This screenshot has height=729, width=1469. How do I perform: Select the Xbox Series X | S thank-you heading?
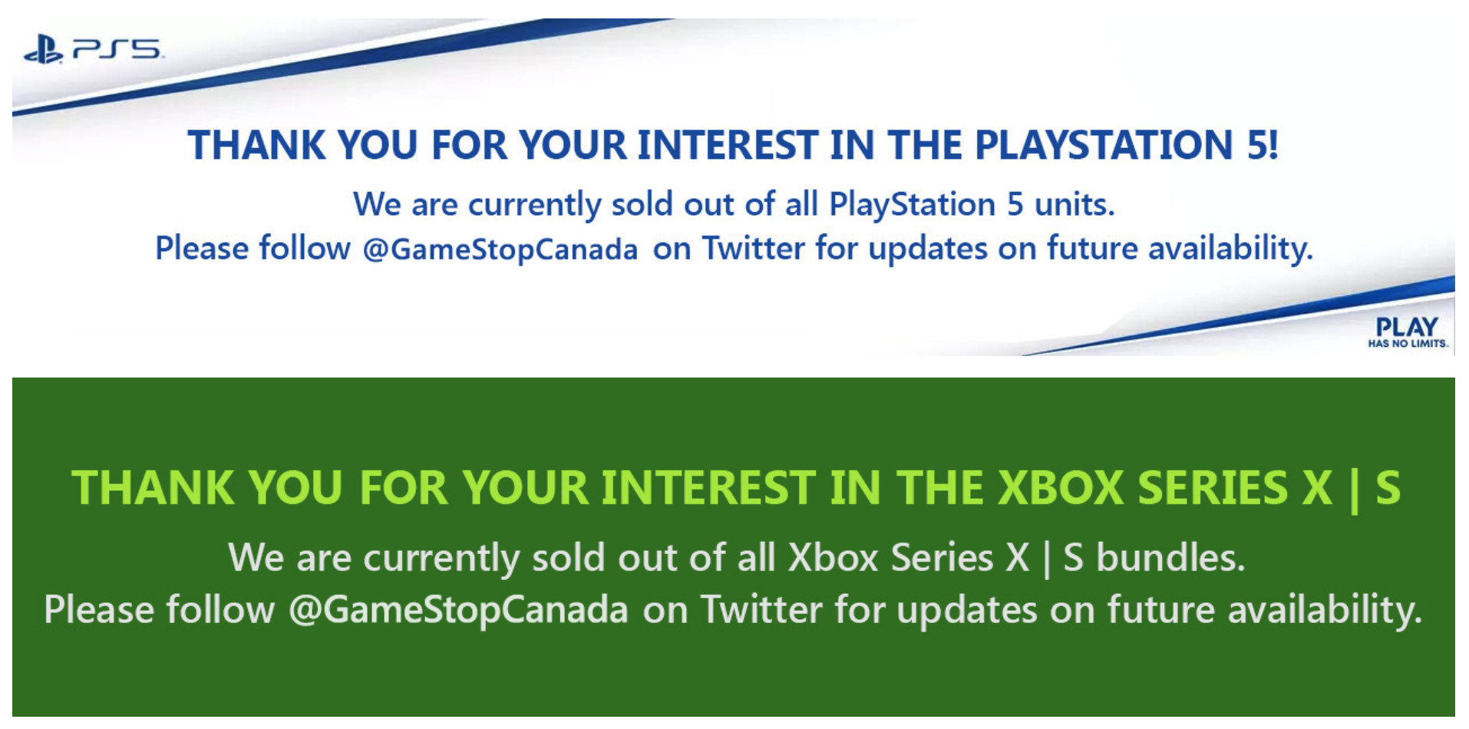(735, 488)
